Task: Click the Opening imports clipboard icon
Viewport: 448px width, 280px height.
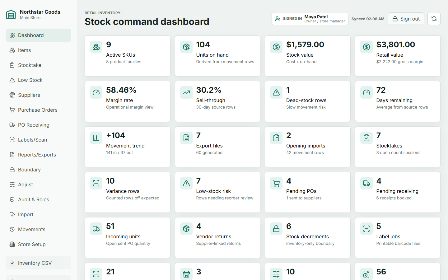Action: (x=276, y=138)
